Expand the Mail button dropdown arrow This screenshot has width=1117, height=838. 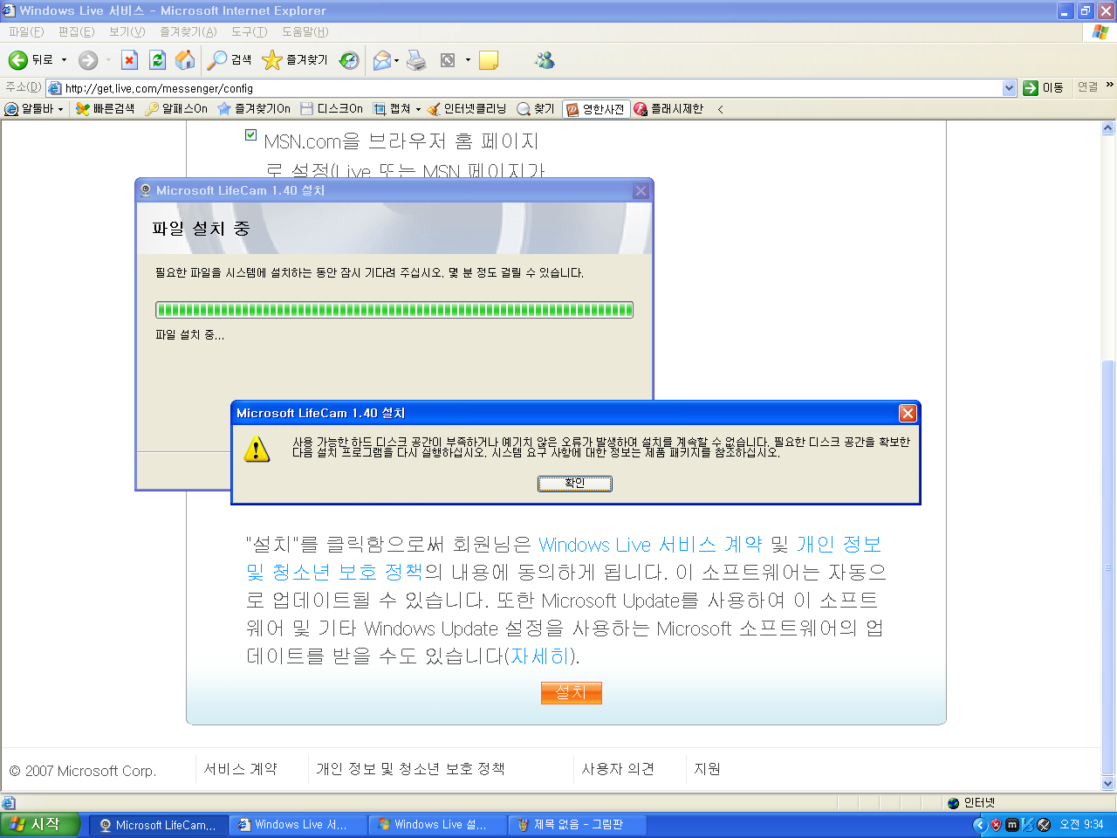396,59
